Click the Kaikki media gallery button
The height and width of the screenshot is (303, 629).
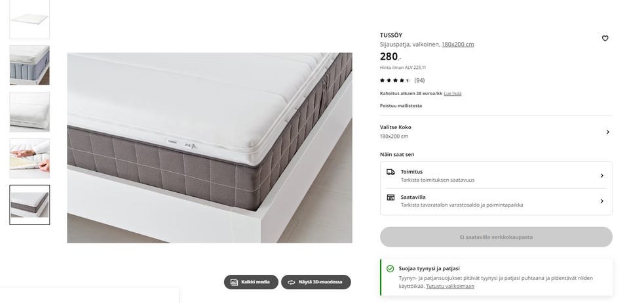[251, 282]
